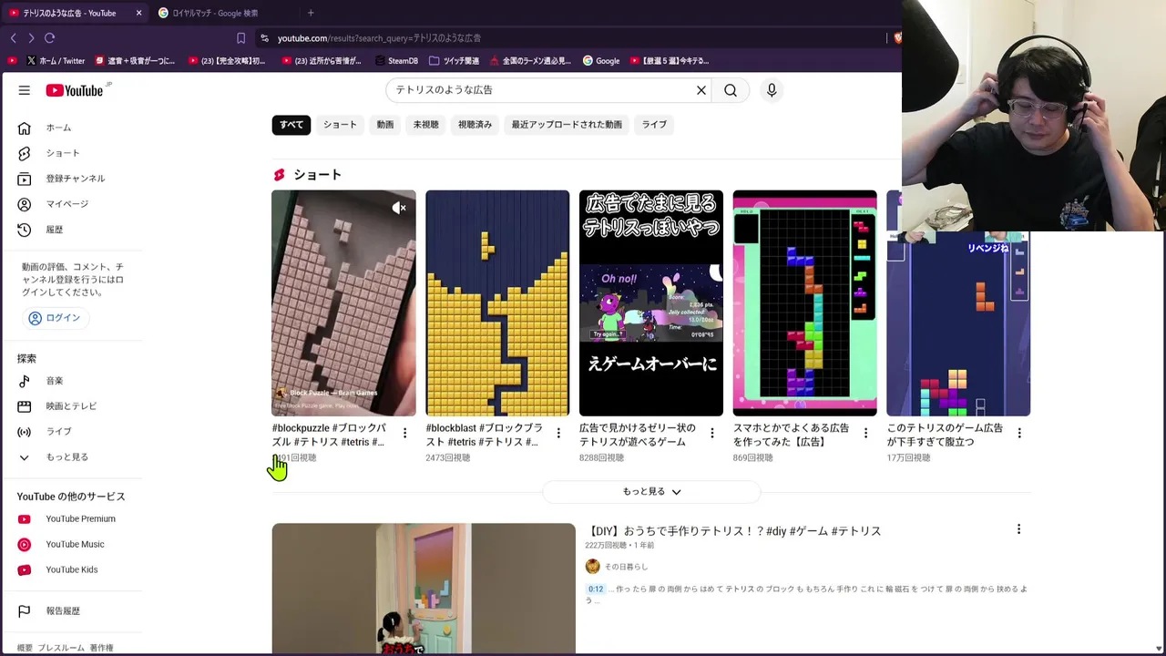The width and height of the screenshot is (1166, 656).
Task: Switch to ロイヤルマッチ Google 検索 tab
Action: pos(215,13)
